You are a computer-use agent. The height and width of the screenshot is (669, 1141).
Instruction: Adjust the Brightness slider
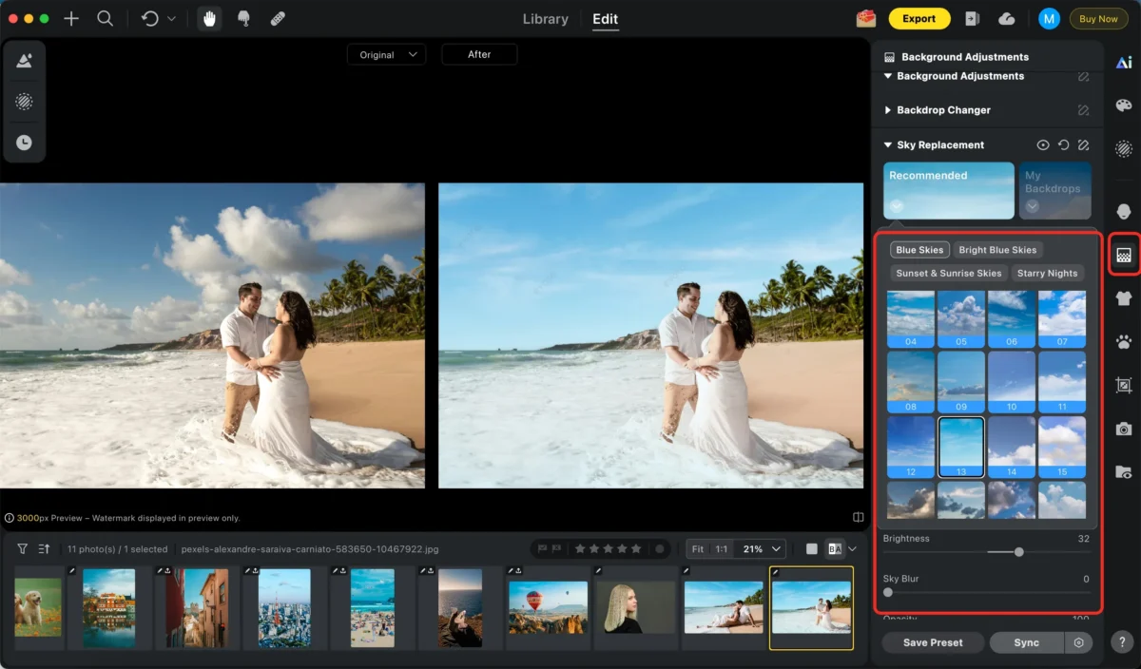[1017, 552]
